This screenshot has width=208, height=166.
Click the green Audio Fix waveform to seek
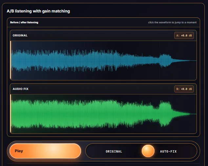coord(103,114)
